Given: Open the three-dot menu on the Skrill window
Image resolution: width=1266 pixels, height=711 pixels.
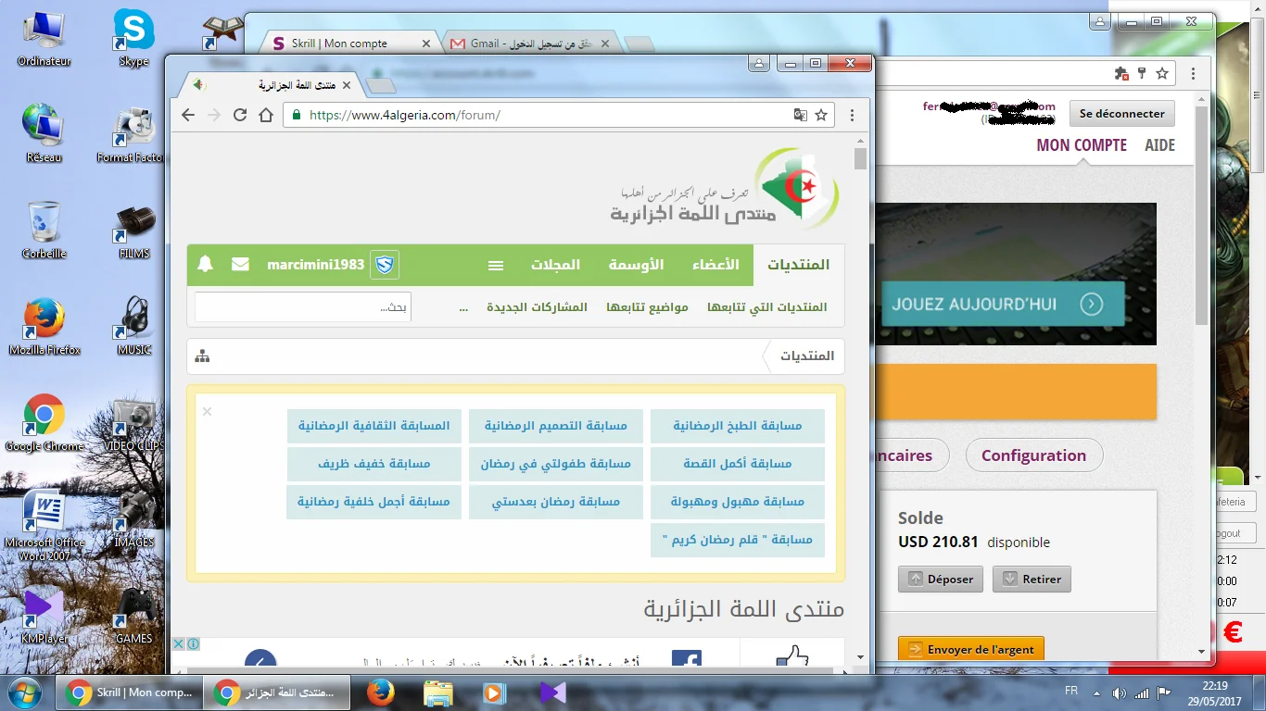Looking at the screenshot, I should (x=1194, y=73).
